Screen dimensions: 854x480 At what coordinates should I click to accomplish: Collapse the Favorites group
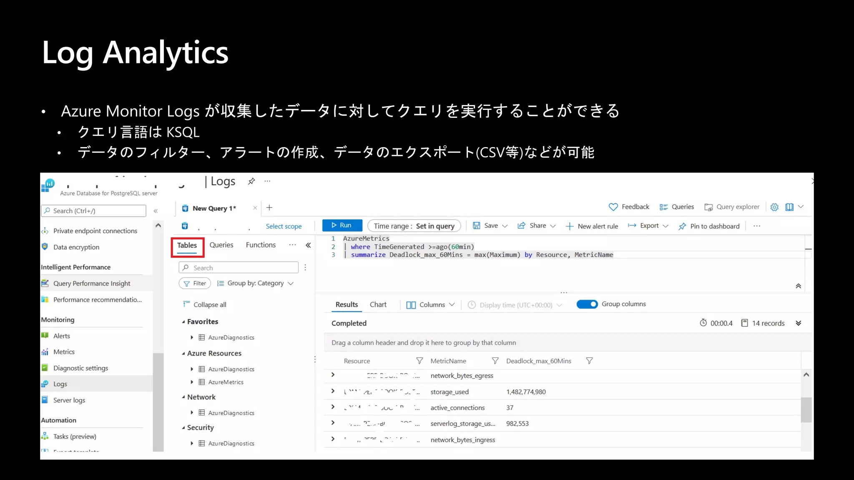(x=183, y=322)
